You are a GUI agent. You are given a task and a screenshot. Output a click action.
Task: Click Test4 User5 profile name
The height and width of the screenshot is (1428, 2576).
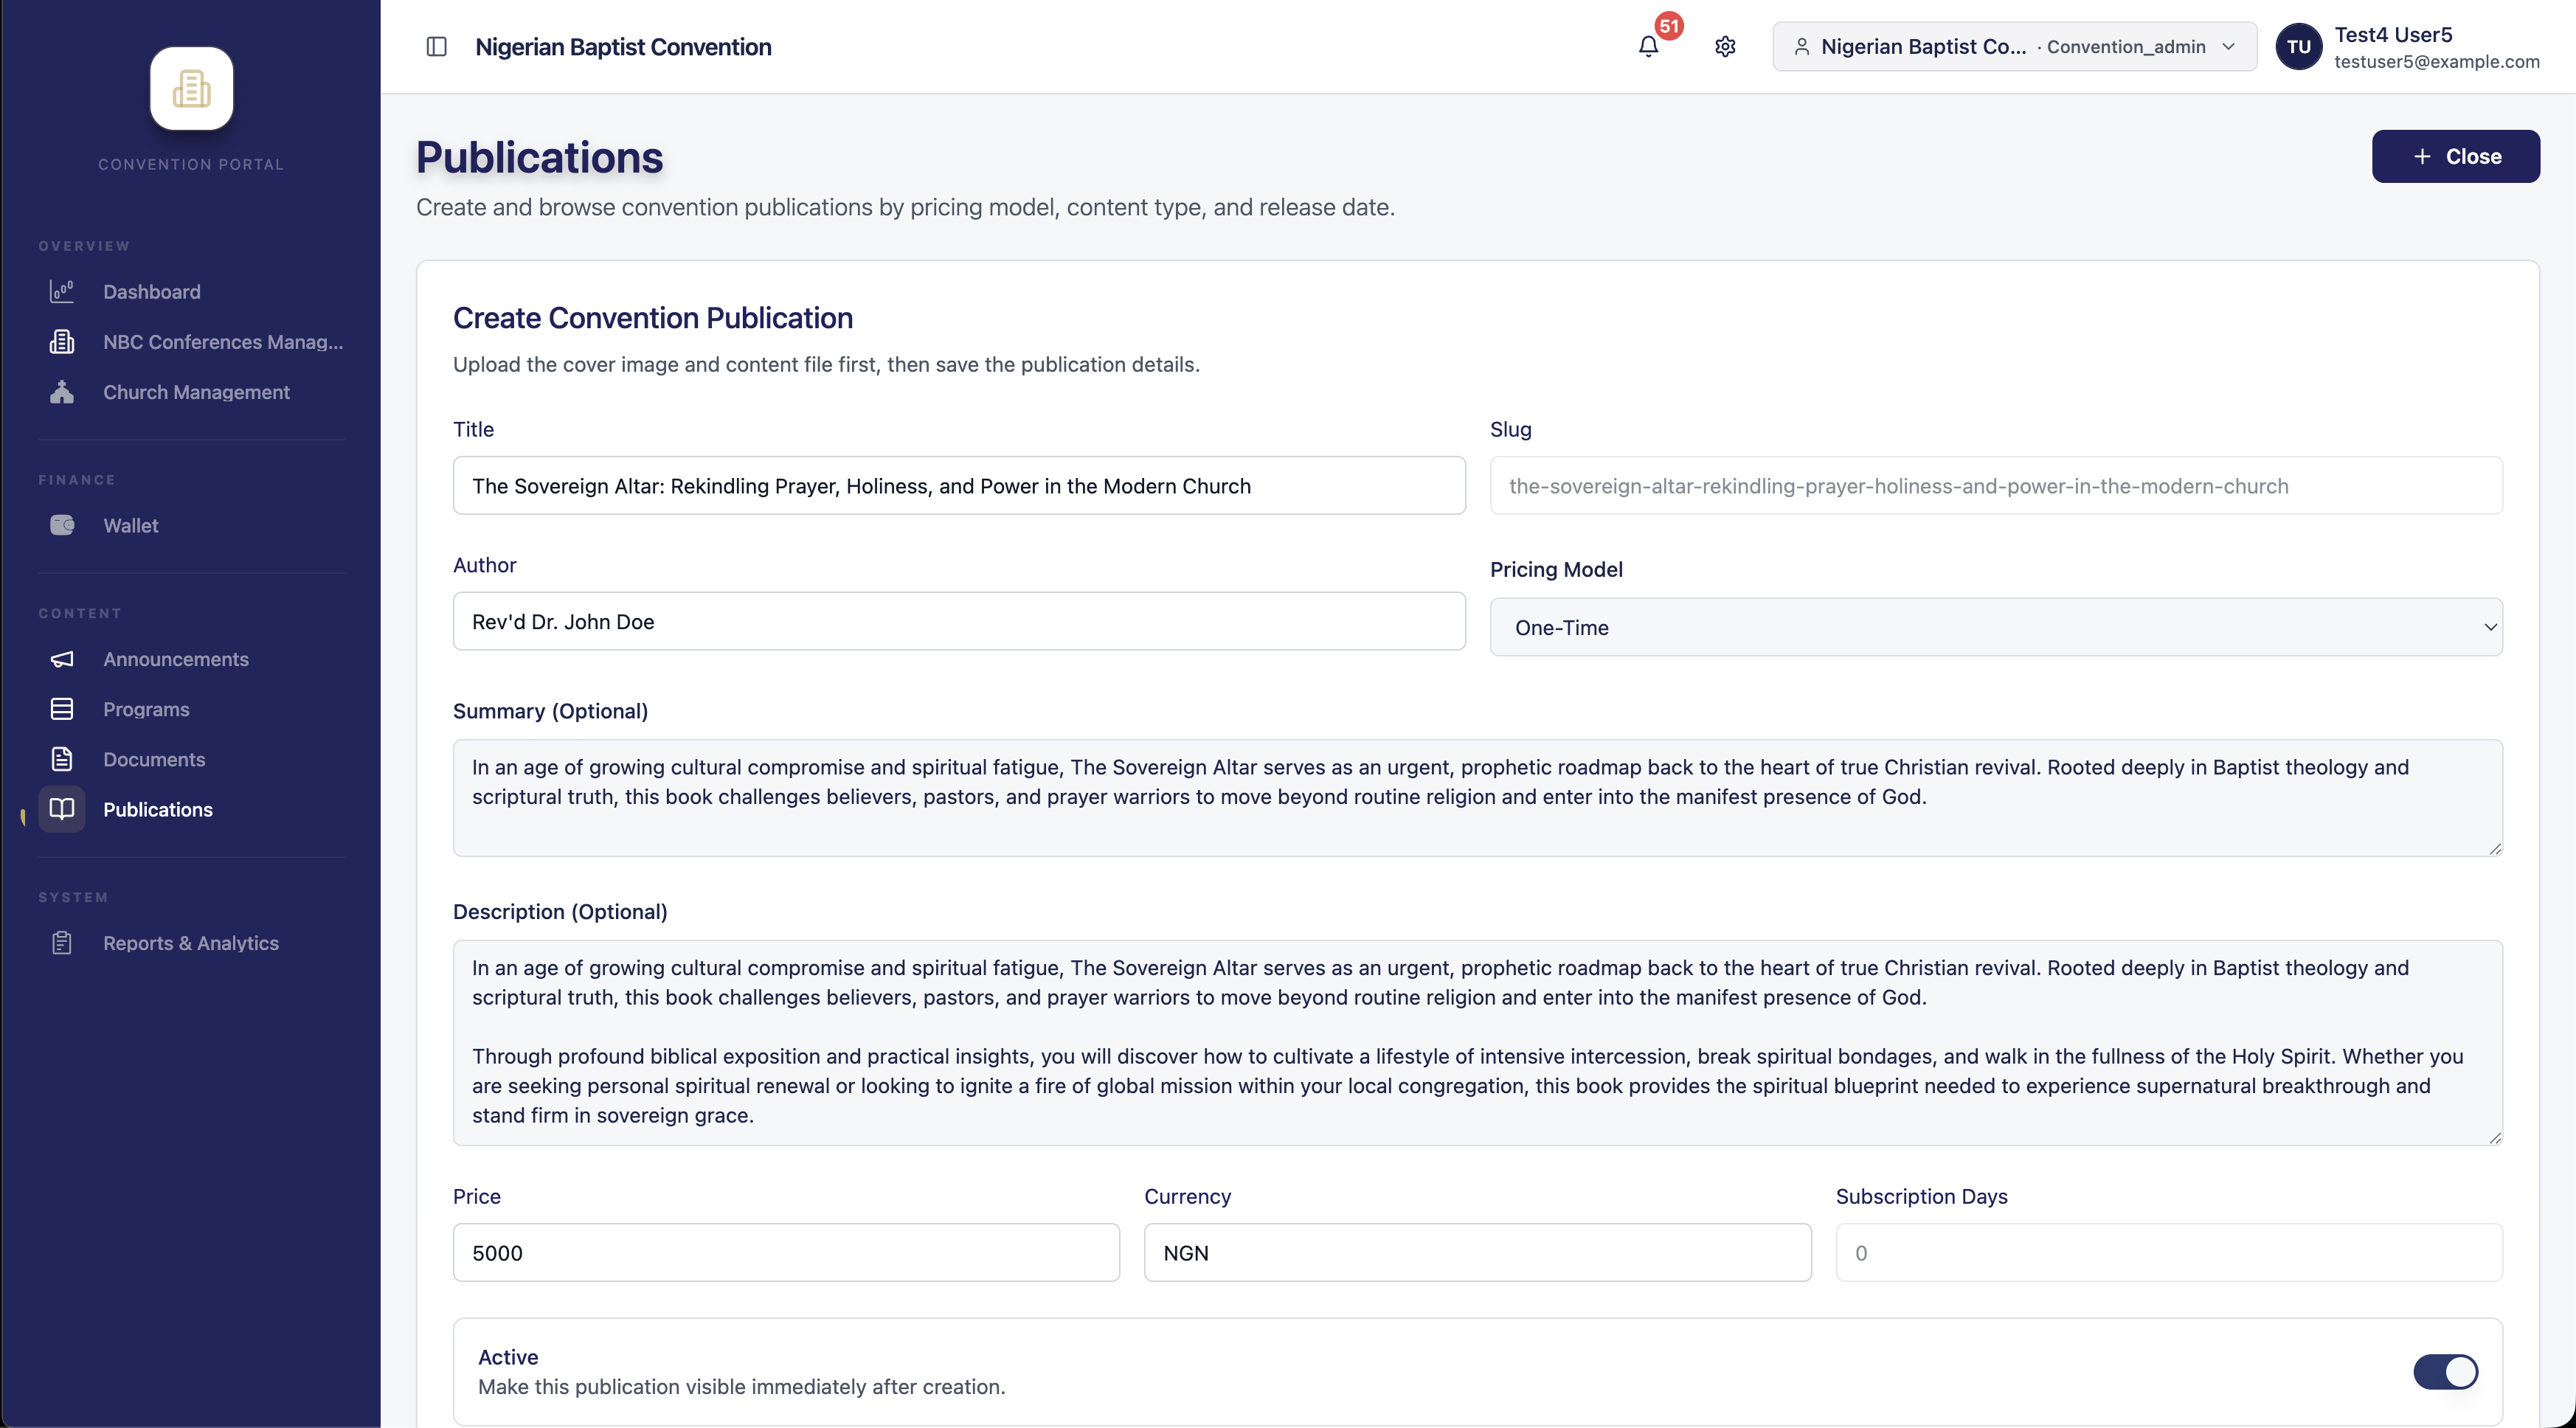click(2393, 34)
